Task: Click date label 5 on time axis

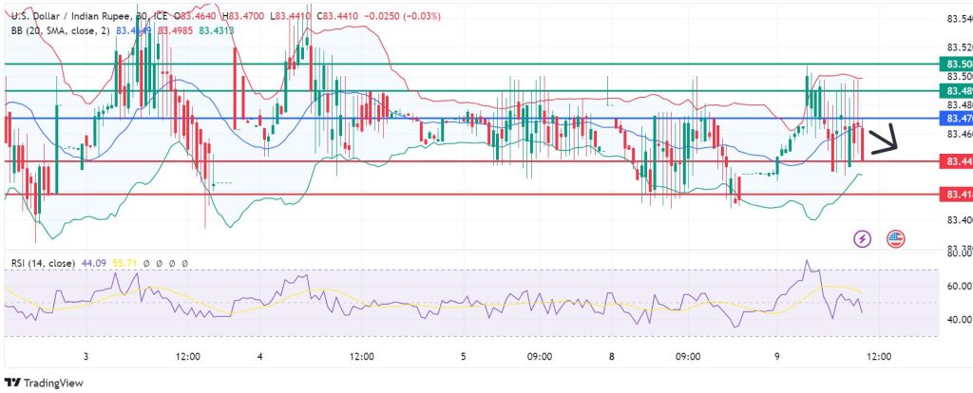Action: [x=464, y=356]
